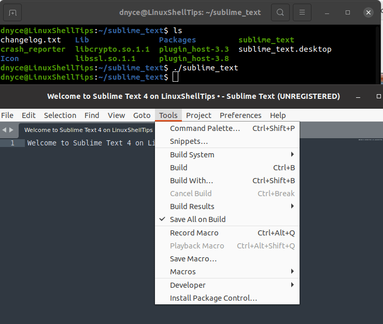Click crash_reporter in terminal listing
The width and height of the screenshot is (383, 324).
pos(33,49)
